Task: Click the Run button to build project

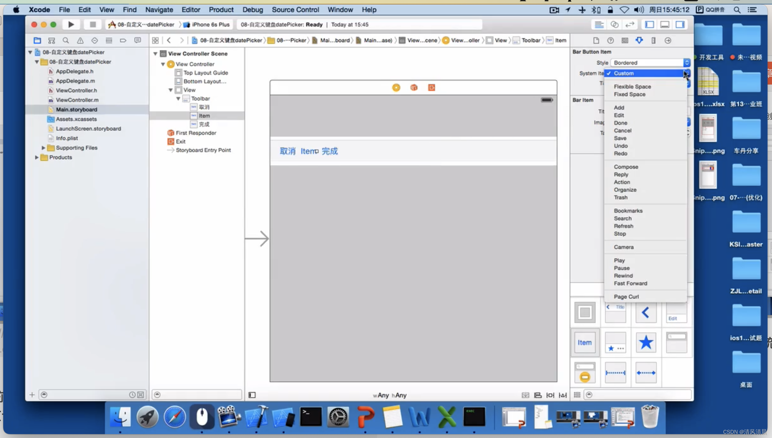Action: coord(72,24)
